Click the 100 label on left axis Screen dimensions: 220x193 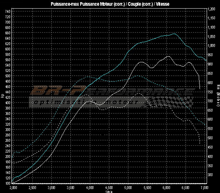click(x=8, y=183)
